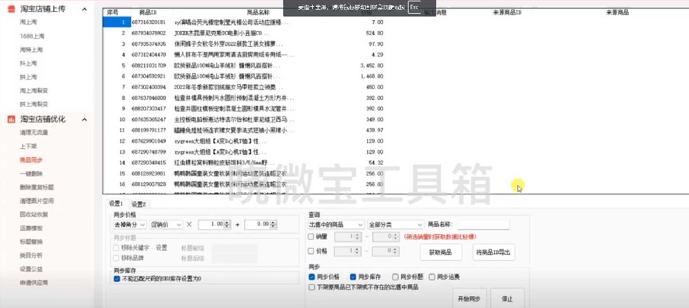Screen dimensions: 689x308
Task: Click the Esc key badge in the top banner
Action: pos(414,8)
